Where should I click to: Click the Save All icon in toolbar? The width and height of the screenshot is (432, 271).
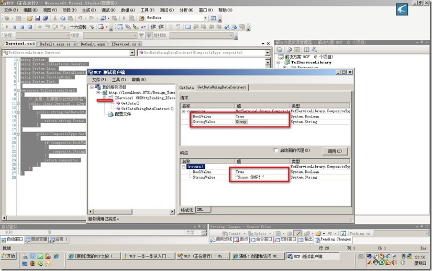click(x=45, y=18)
